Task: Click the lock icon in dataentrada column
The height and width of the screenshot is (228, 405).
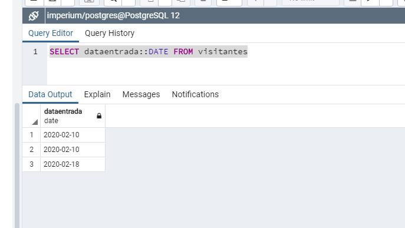Action: 99,116
